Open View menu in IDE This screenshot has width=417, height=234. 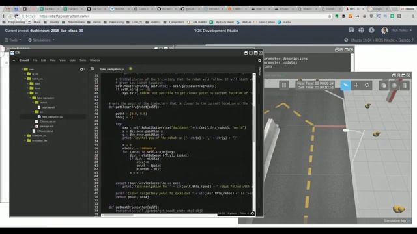pos(63,60)
